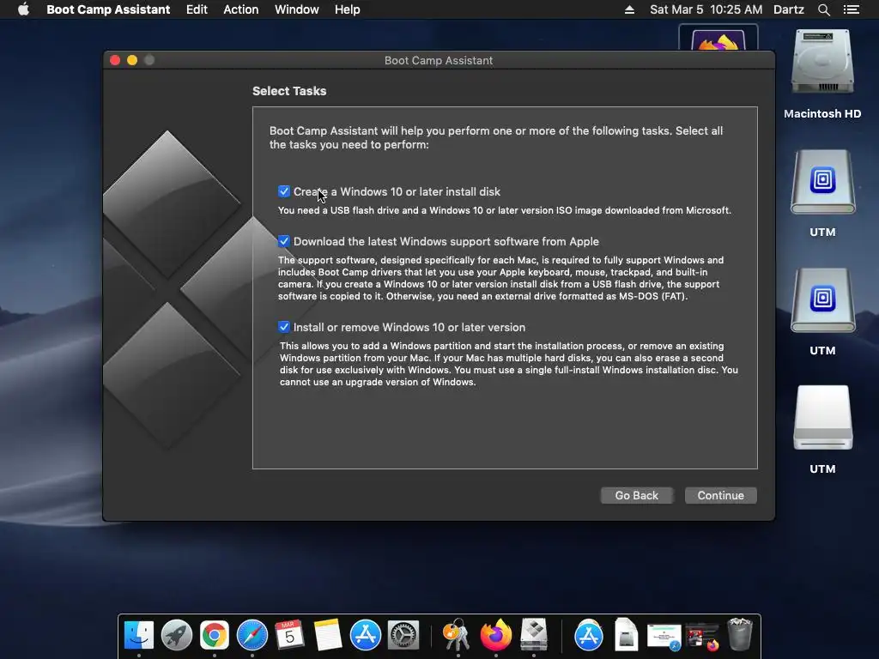Open Notification Center list icon
Viewport: 879px width, 659px height.
(851, 9)
